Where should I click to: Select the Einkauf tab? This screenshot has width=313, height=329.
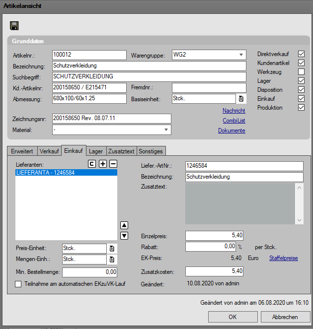74,151
